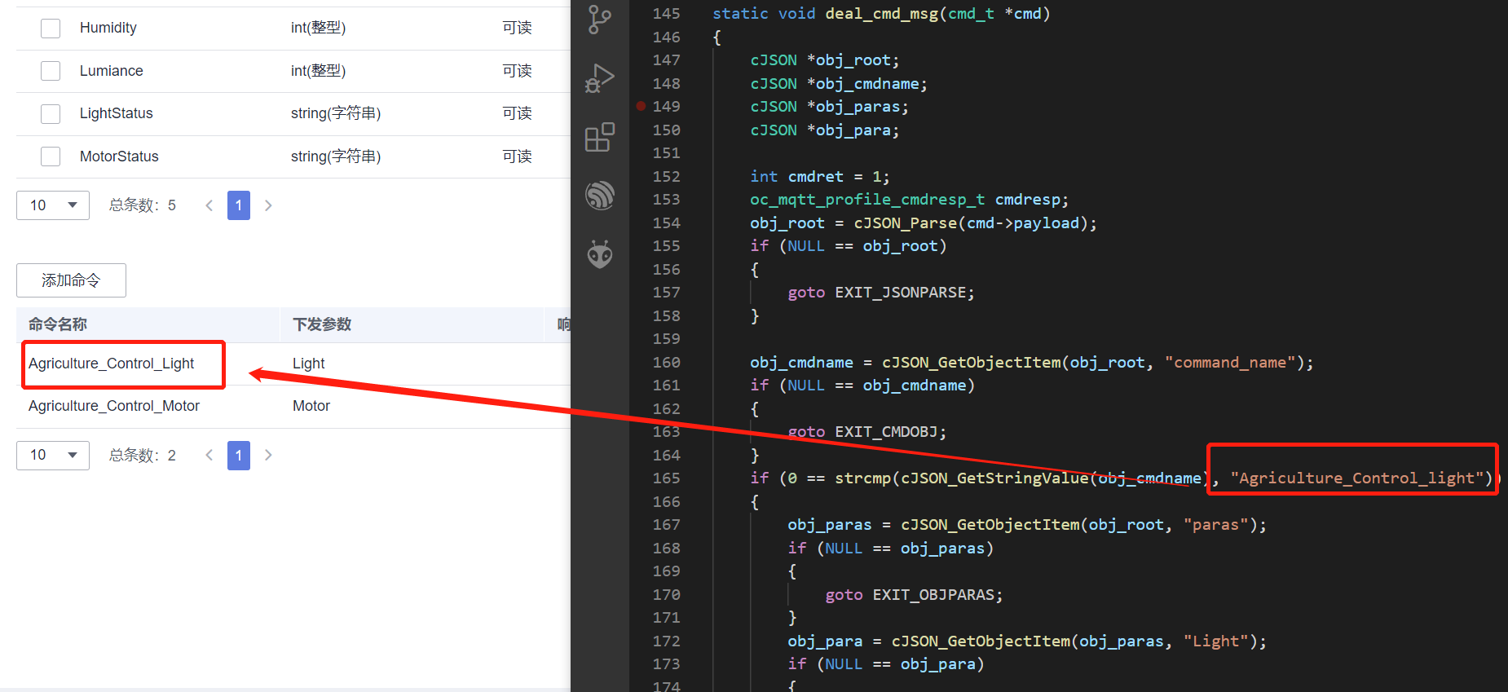The width and height of the screenshot is (1508, 692).
Task: Open the Agriculture_Control_Light command
Action: [111, 364]
